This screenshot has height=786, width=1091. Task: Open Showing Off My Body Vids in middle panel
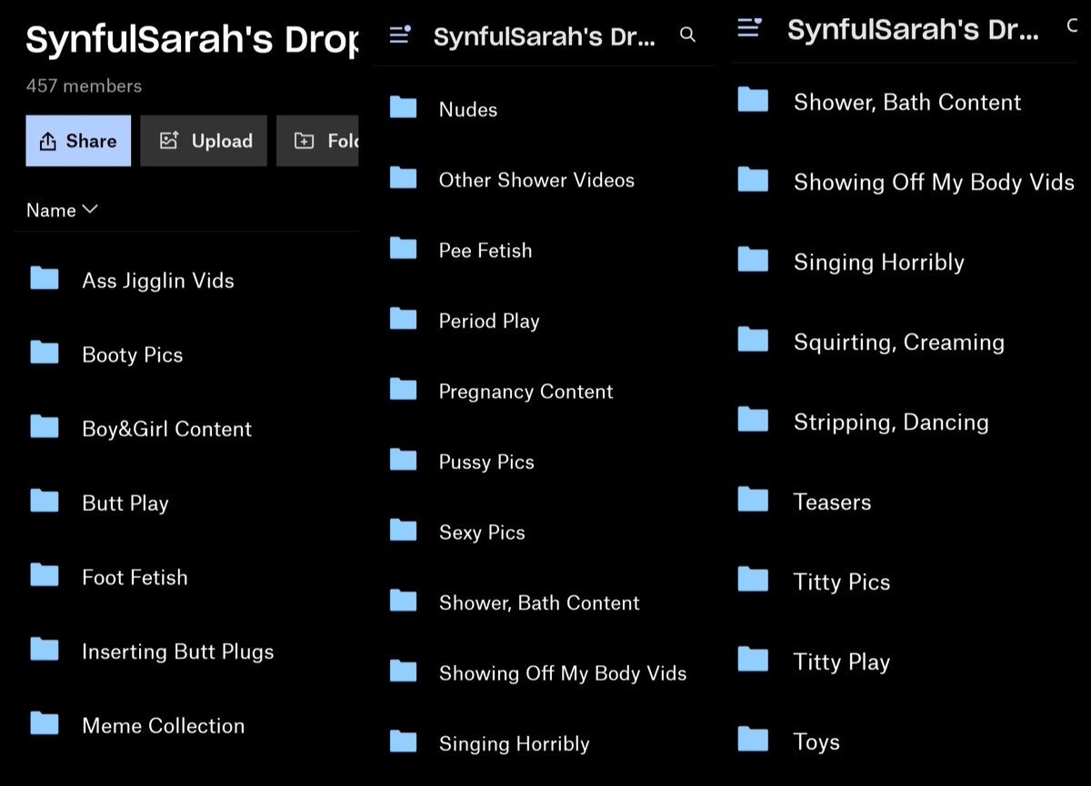pos(563,673)
